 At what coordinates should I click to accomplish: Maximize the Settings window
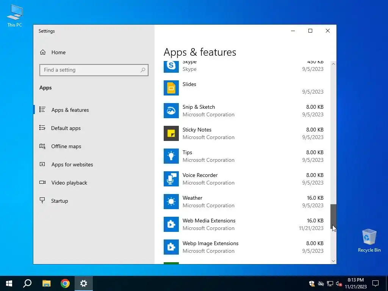click(x=310, y=31)
